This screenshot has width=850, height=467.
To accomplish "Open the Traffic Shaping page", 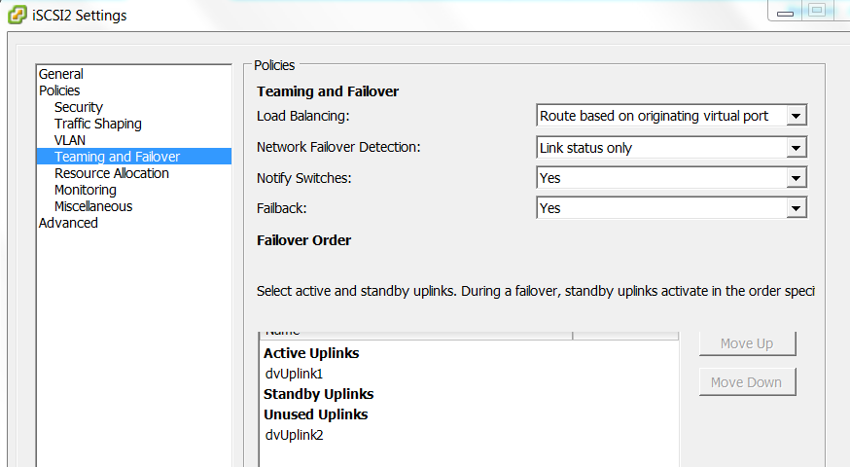I will click(98, 124).
